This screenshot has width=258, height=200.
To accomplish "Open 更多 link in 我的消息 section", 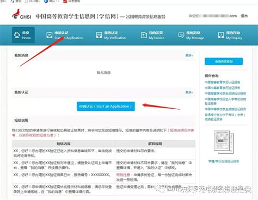I will pos(189,55).
